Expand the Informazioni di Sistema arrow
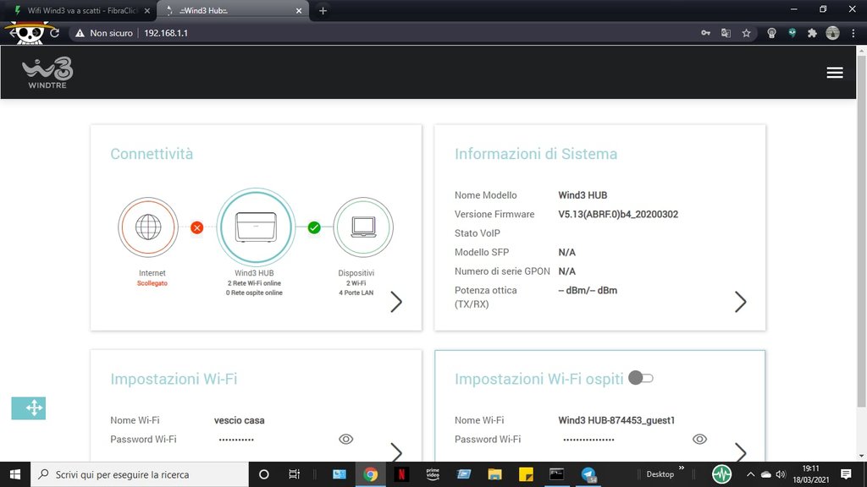This screenshot has width=867, height=487. pyautogui.click(x=740, y=302)
